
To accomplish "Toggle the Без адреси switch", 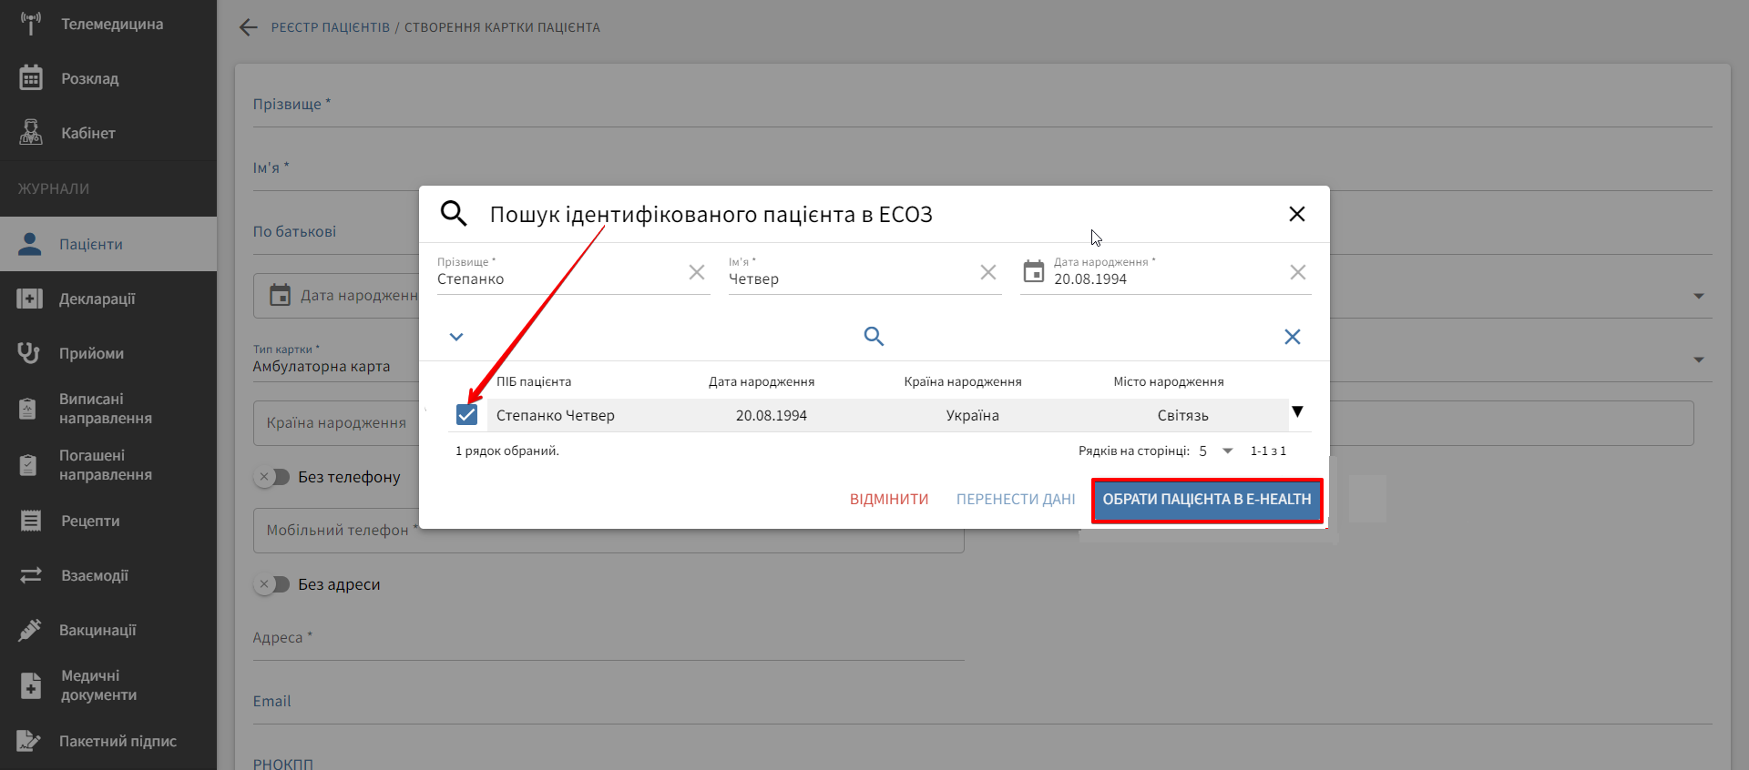I will click(x=272, y=584).
